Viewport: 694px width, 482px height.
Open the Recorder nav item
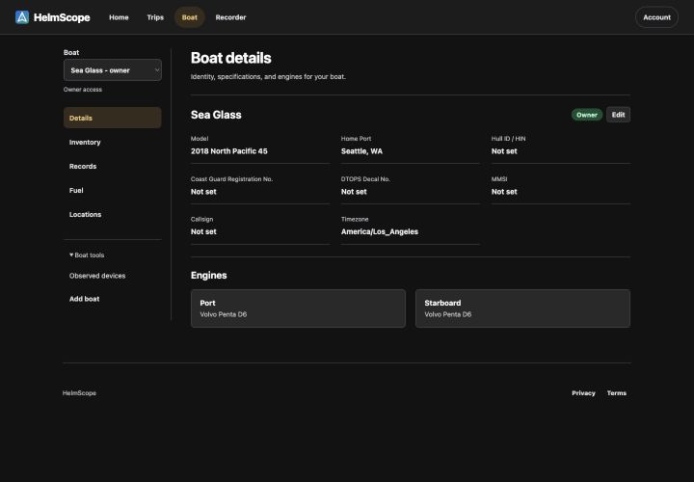tap(230, 17)
